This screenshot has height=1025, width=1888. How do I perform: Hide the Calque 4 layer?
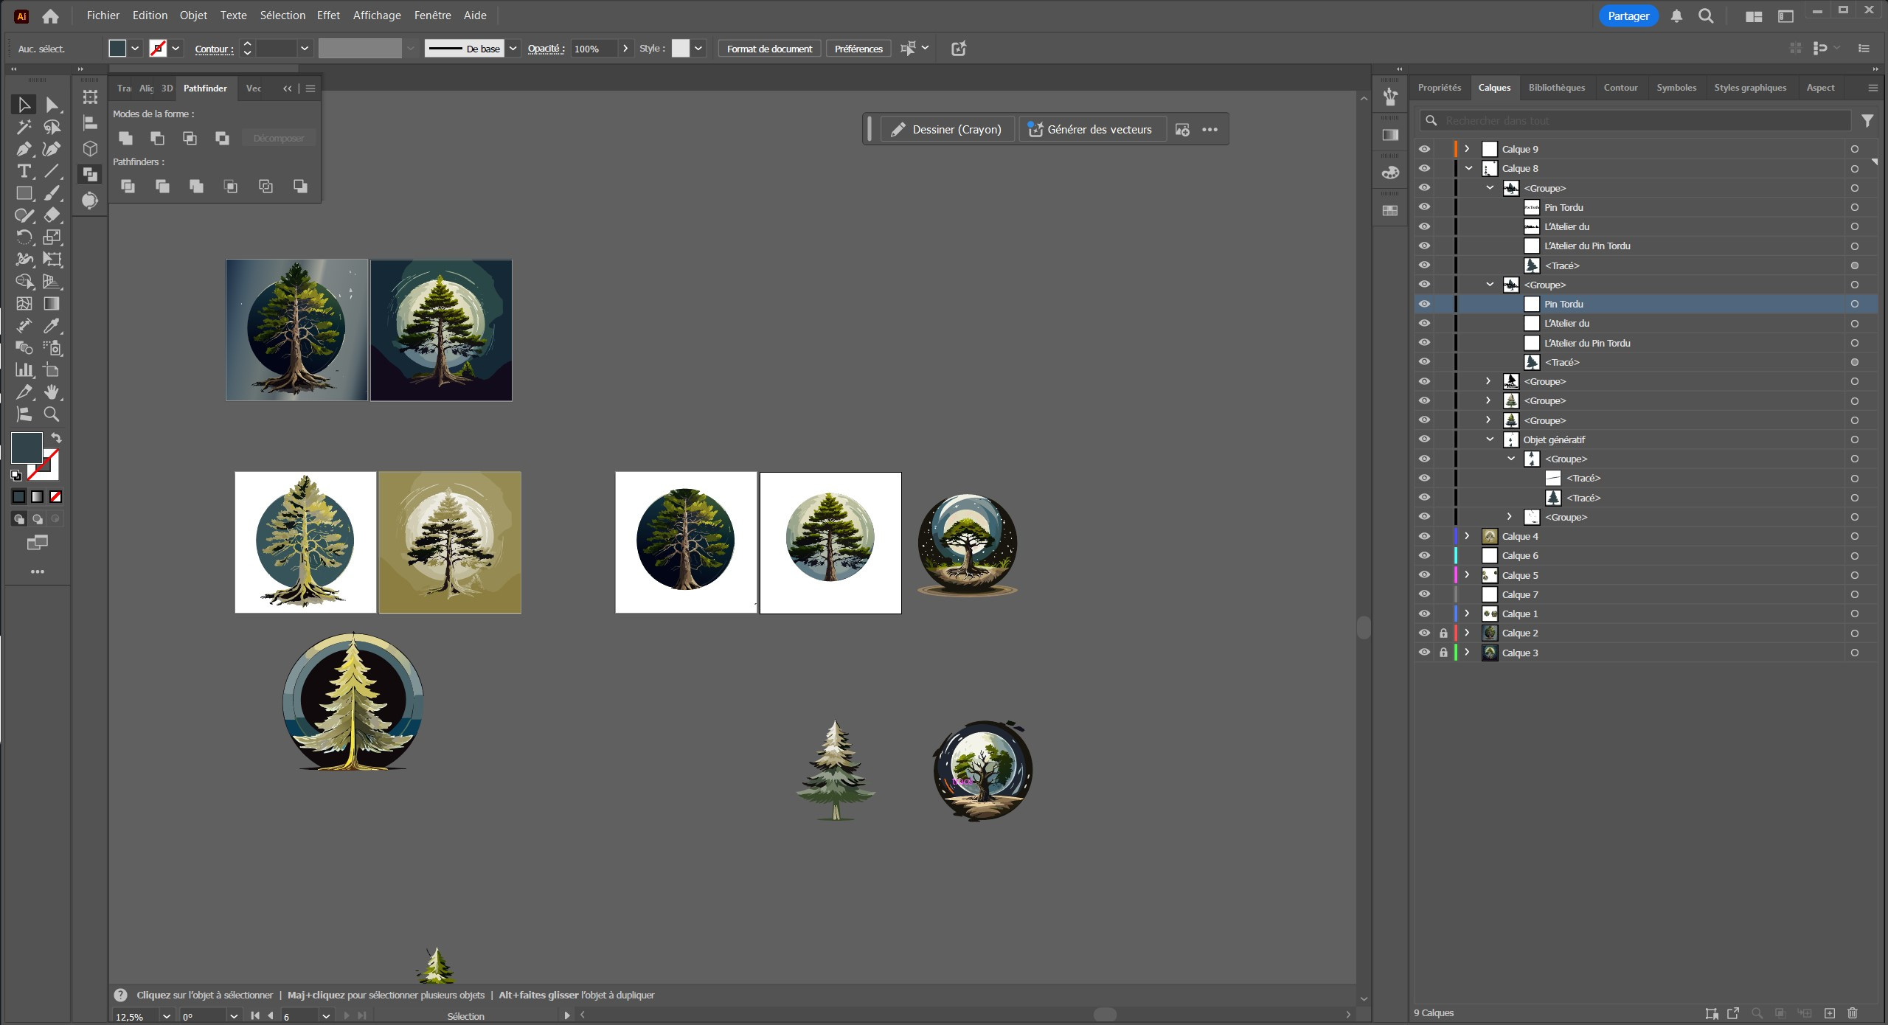point(1424,536)
